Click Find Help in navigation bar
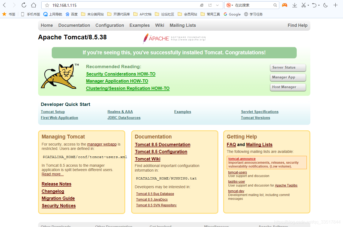The image size is (343, 227). (298, 25)
